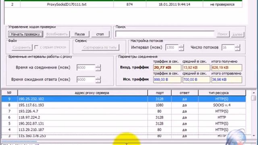The image size is (258, 145).
Task: Click the Возобновить button
Action: (57, 34)
